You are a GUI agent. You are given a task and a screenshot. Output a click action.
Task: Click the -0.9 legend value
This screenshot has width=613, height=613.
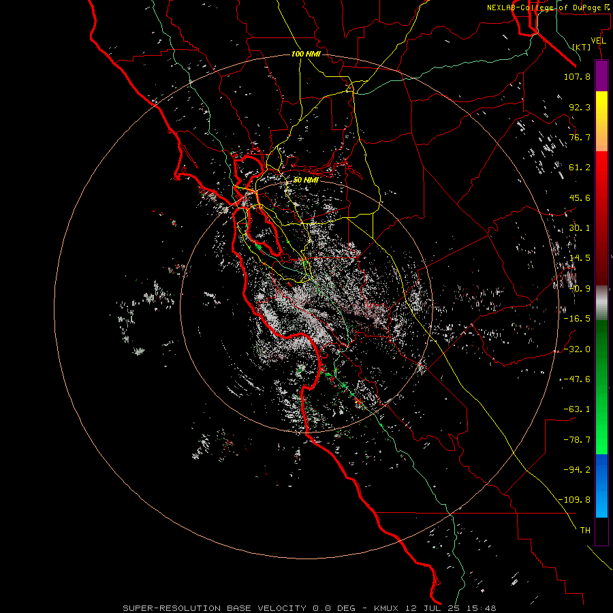pyautogui.click(x=580, y=289)
